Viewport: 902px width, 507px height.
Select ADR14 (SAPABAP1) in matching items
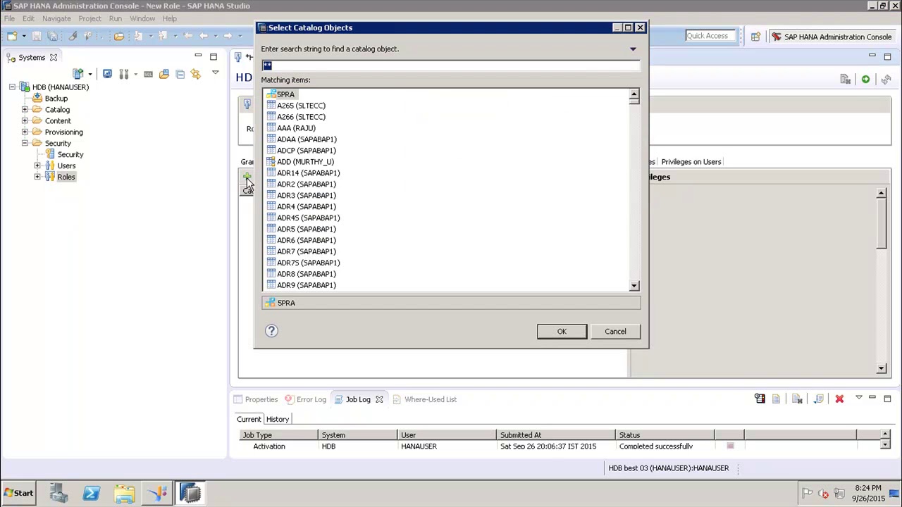[x=308, y=173]
